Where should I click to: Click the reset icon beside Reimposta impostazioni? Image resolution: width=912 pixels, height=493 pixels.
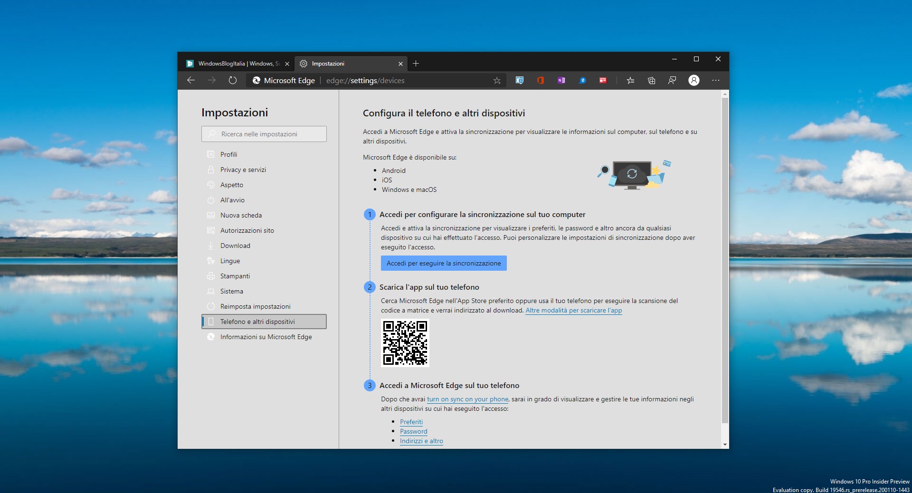pyautogui.click(x=211, y=306)
